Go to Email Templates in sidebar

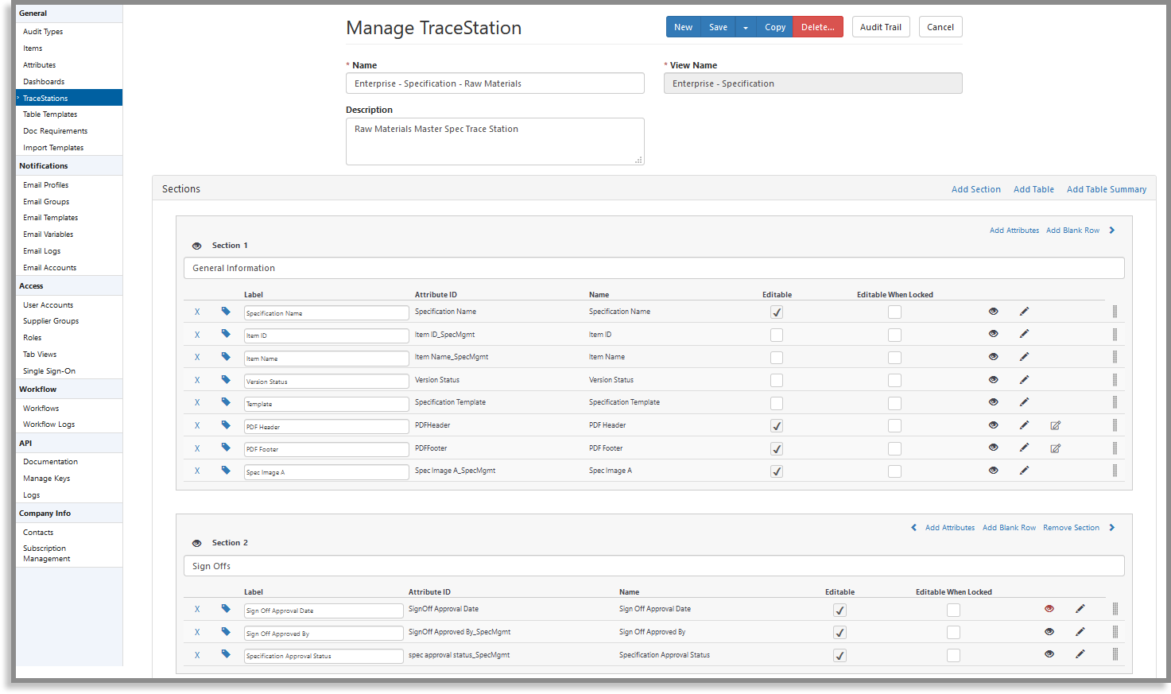50,218
